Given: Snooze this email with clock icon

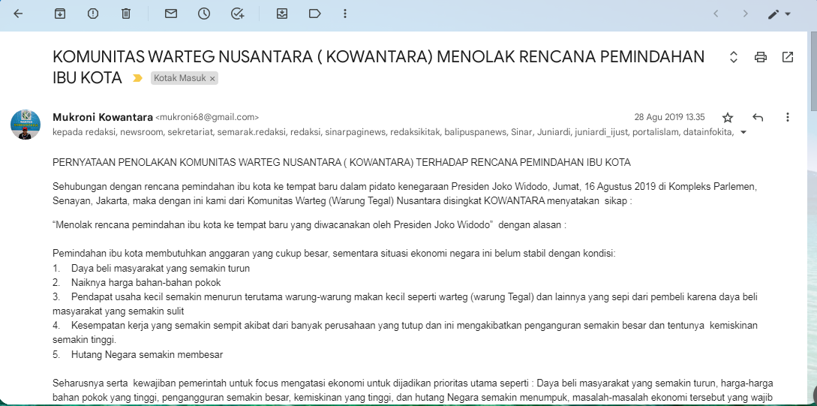Looking at the screenshot, I should 204,14.
